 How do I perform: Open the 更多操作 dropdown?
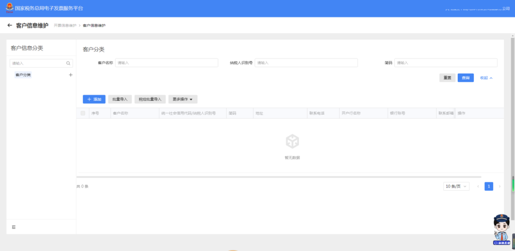point(183,99)
